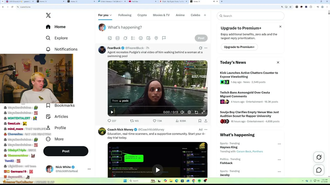The width and height of the screenshot is (330, 185).
Task: Tag a location with the pin icon
Action: coord(156,38)
